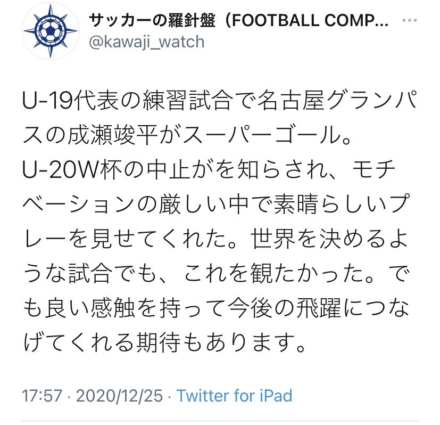Open the three-dot more options menu
Image resolution: width=440 pixels, height=425 pixels.
[x=410, y=20]
